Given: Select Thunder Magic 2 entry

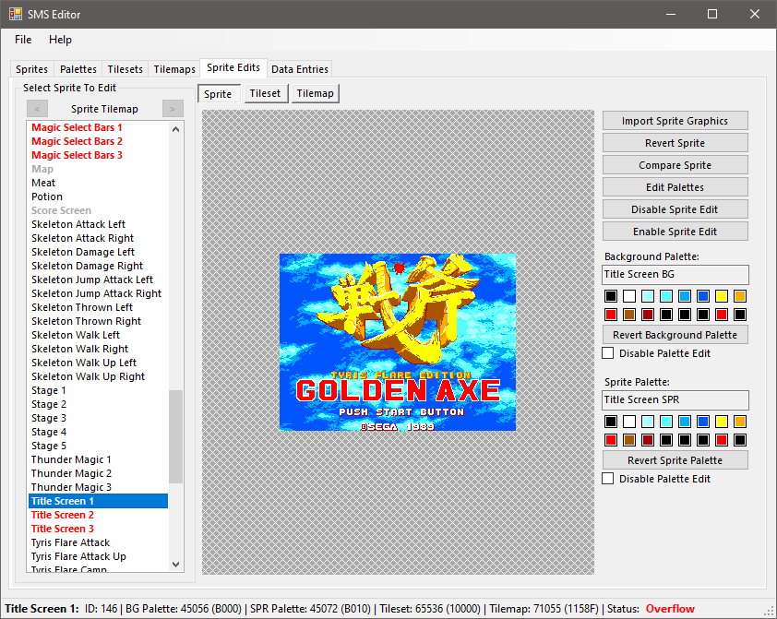Looking at the screenshot, I should coord(98,474).
